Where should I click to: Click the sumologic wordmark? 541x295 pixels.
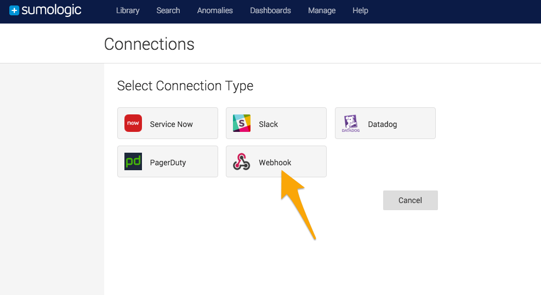click(52, 10)
